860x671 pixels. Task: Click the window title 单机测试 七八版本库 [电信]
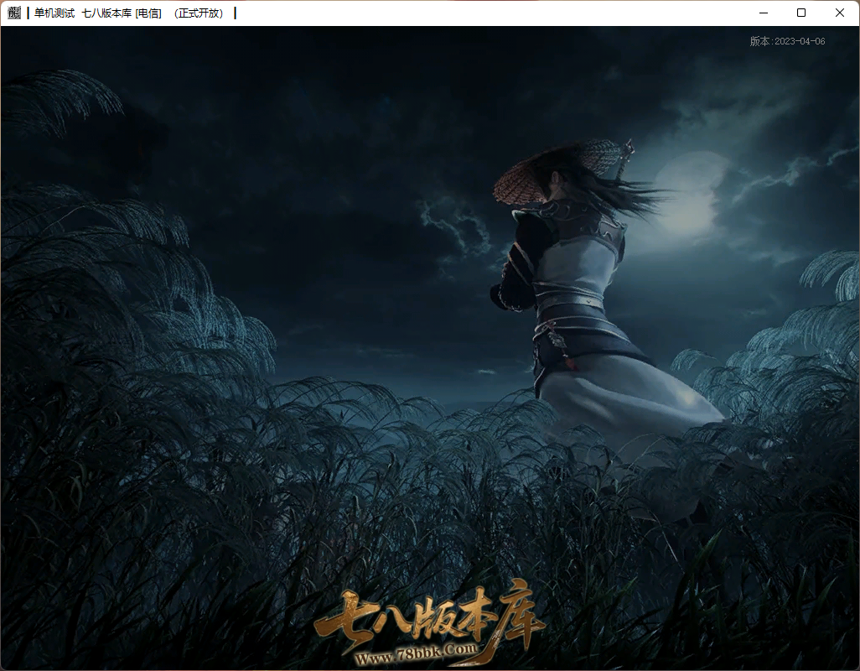pyautogui.click(x=98, y=13)
